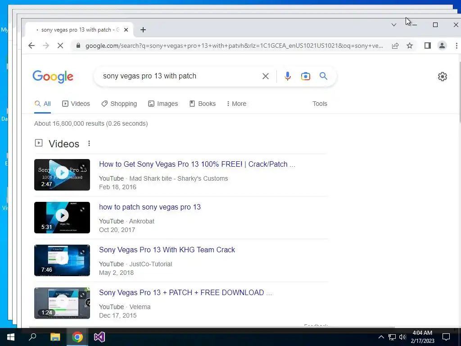Play the 2:47 video thumbnail
The height and width of the screenshot is (346, 461).
click(x=62, y=175)
